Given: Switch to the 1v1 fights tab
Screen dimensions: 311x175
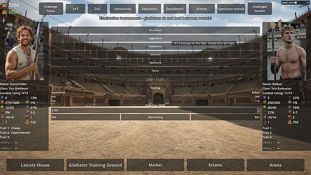Looking at the screenshot, I should (x=75, y=9).
